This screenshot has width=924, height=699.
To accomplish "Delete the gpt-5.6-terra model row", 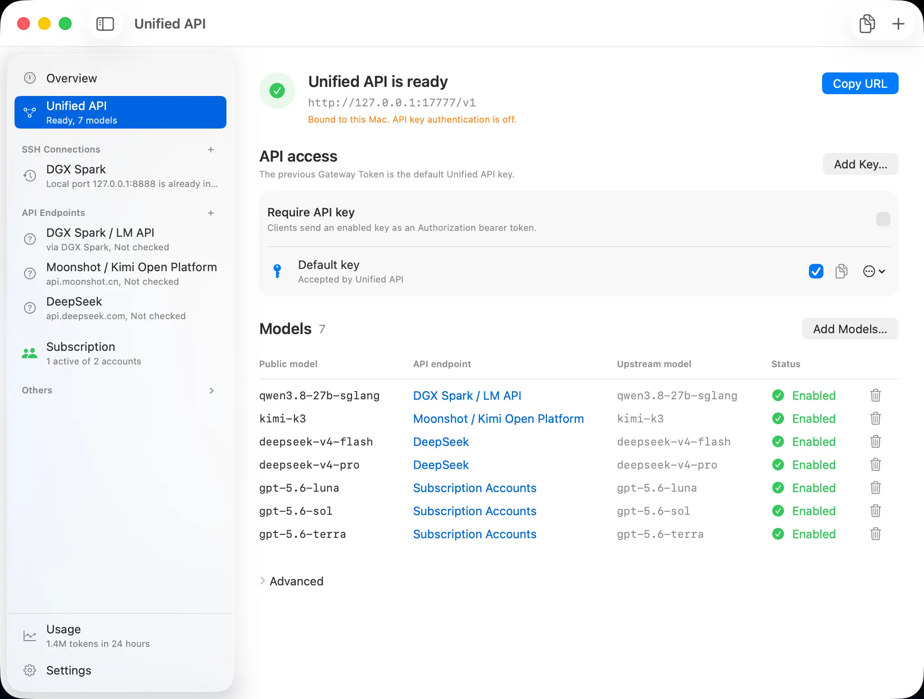I will pyautogui.click(x=876, y=534).
